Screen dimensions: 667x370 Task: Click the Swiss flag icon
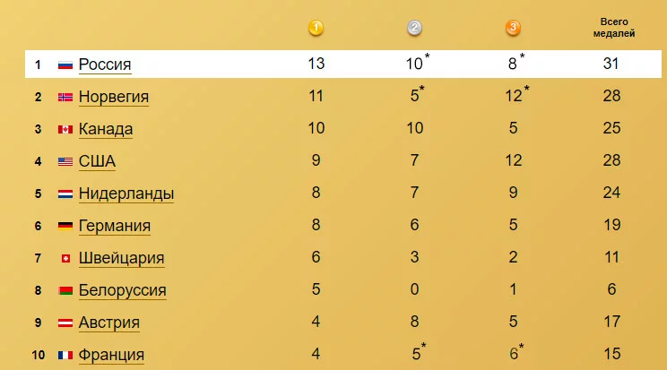65,258
